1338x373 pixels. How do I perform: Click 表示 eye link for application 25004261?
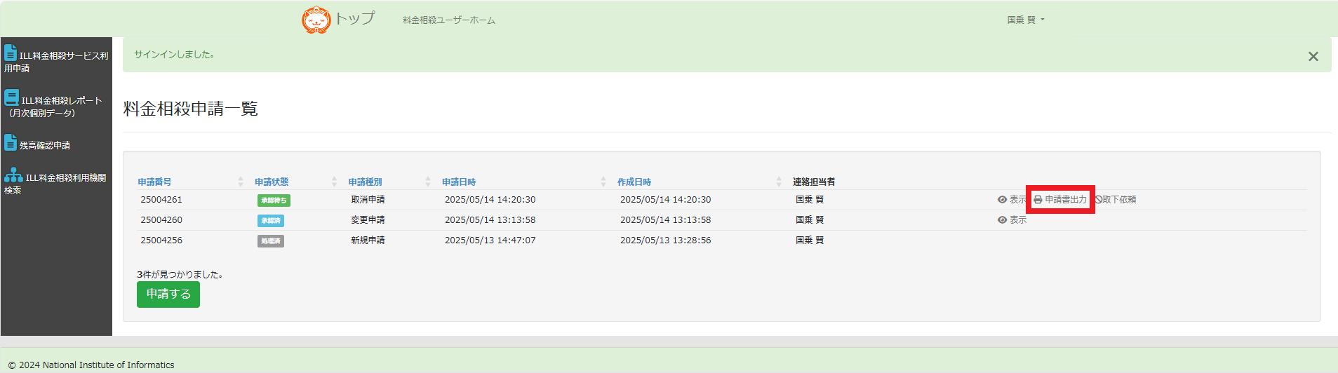pyautogui.click(x=1012, y=200)
